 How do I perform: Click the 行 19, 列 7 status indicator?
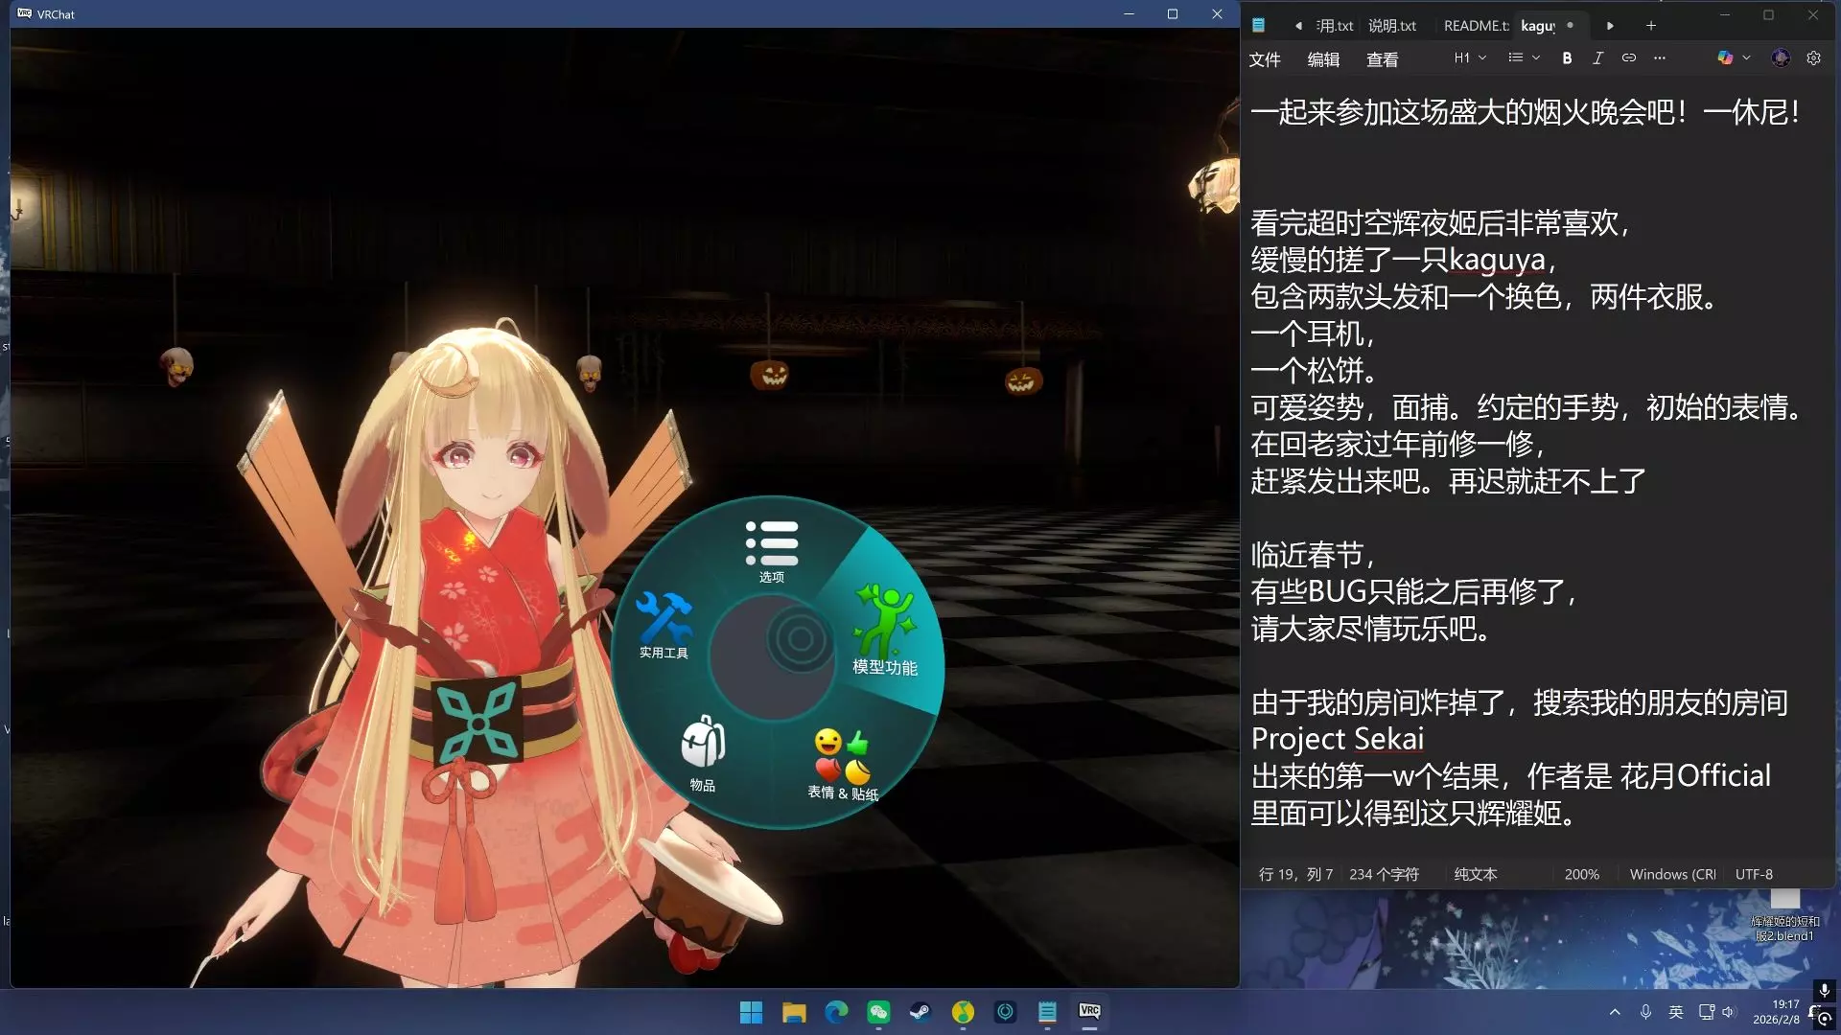click(1295, 874)
